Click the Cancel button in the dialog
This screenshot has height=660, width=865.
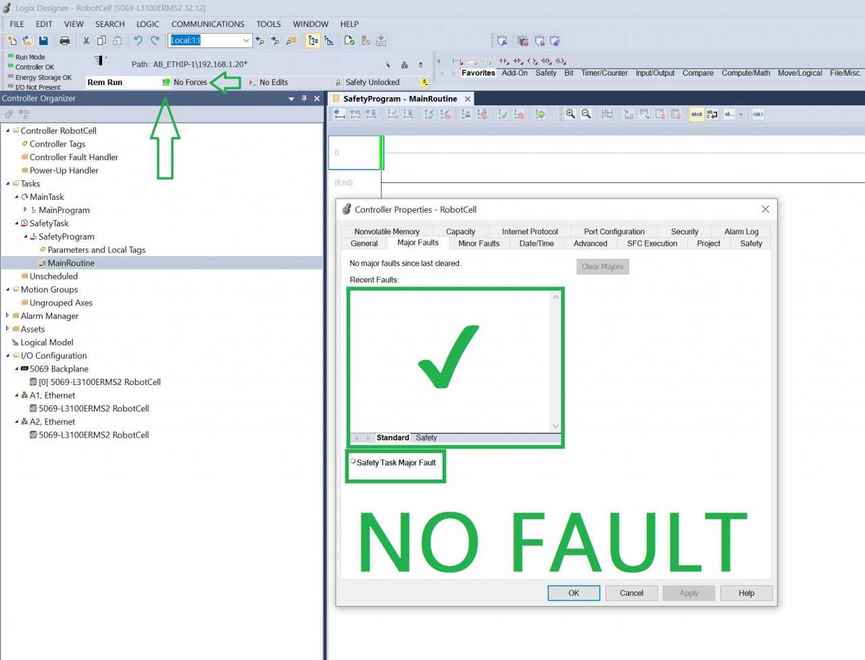pos(631,593)
